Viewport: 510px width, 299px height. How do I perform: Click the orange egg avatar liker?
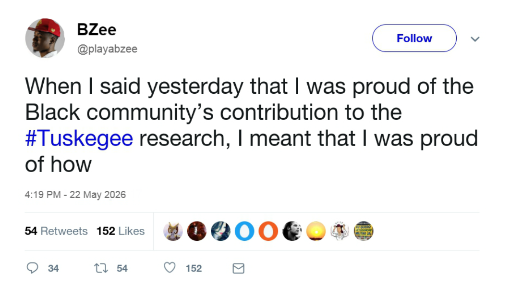268,231
